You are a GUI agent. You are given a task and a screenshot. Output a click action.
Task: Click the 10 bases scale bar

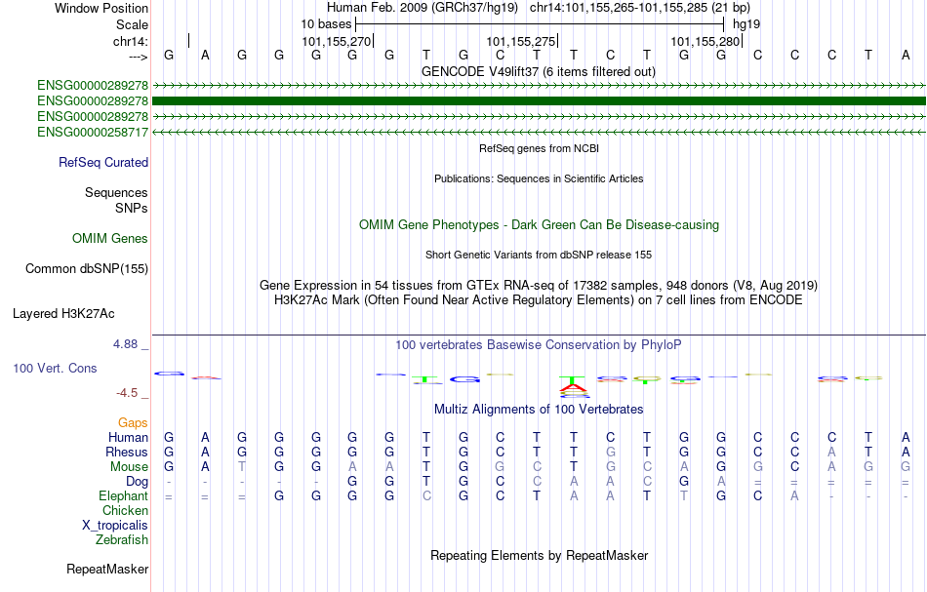(540, 24)
